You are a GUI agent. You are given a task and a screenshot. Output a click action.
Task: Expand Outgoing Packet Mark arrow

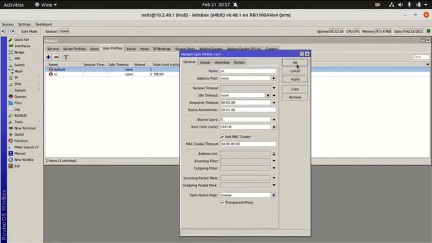coord(274,185)
